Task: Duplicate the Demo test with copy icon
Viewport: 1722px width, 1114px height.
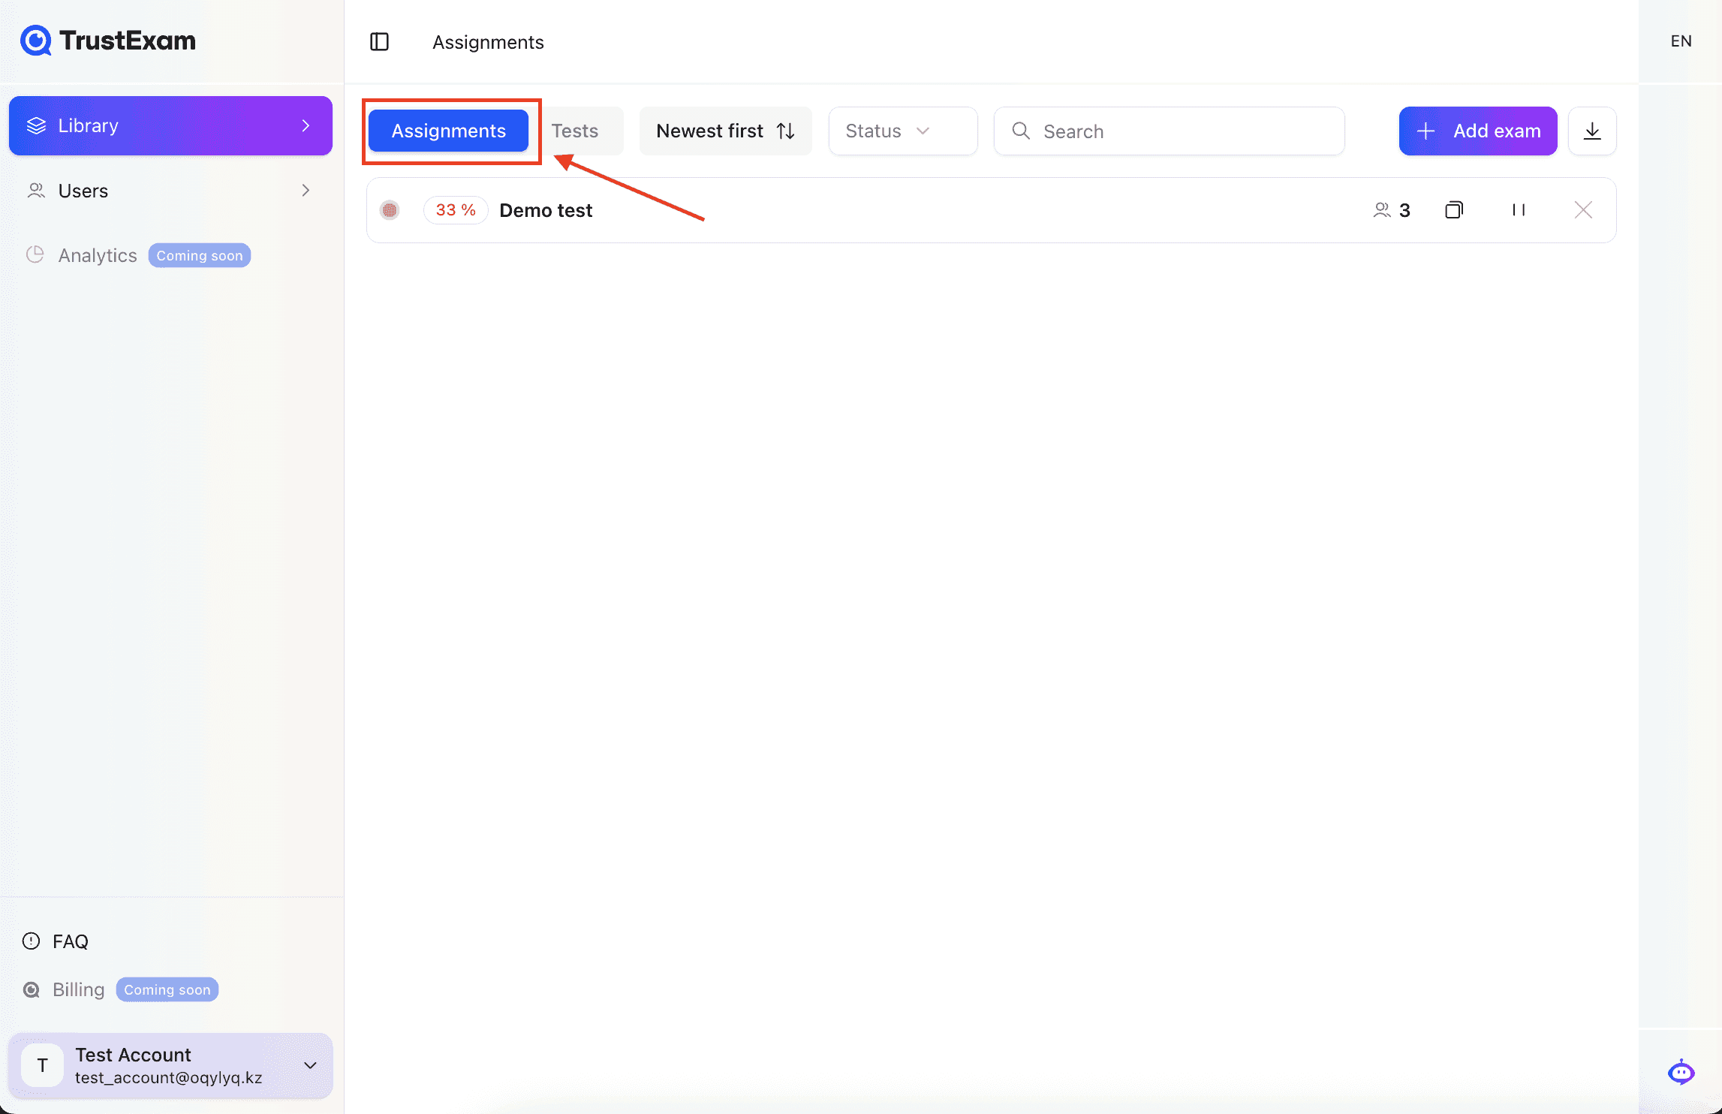Action: click(1454, 210)
